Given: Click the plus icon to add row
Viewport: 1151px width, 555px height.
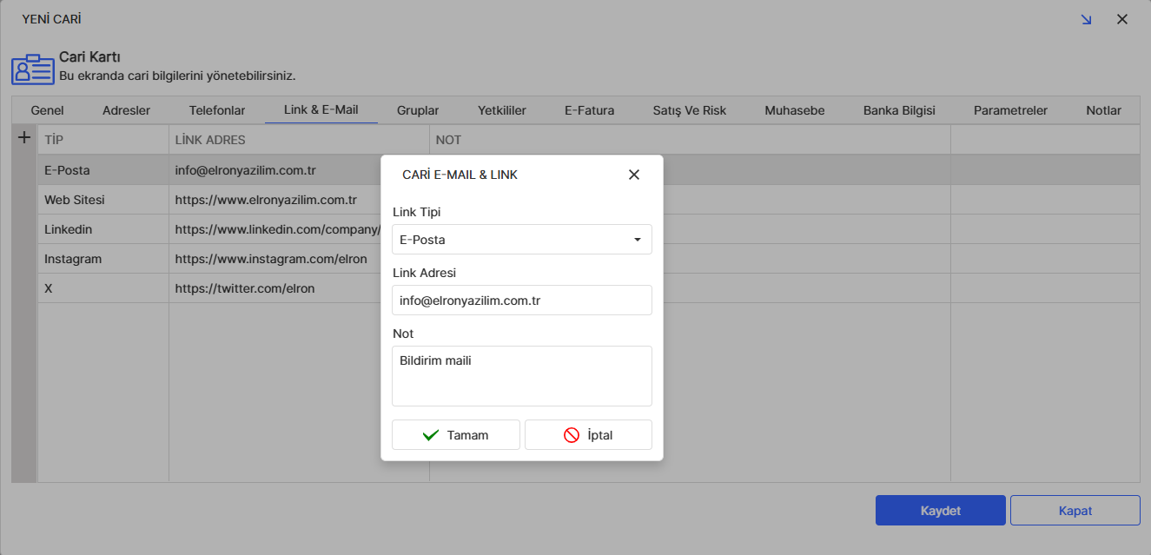Looking at the screenshot, I should pos(24,138).
